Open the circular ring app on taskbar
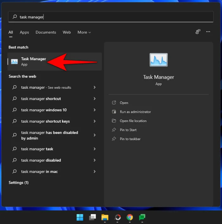Viewport: 222px width, 224px height. pos(117,217)
